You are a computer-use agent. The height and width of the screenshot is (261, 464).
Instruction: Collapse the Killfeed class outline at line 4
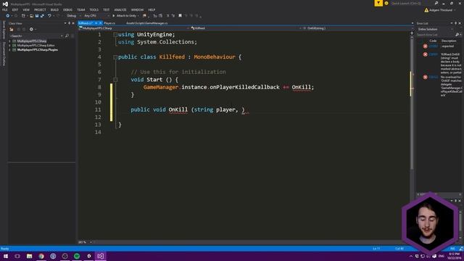pos(115,57)
